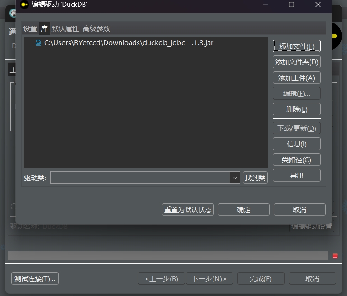Click 下一步(N)> in the wizard window
This screenshot has width=347, height=296.
click(x=209, y=278)
